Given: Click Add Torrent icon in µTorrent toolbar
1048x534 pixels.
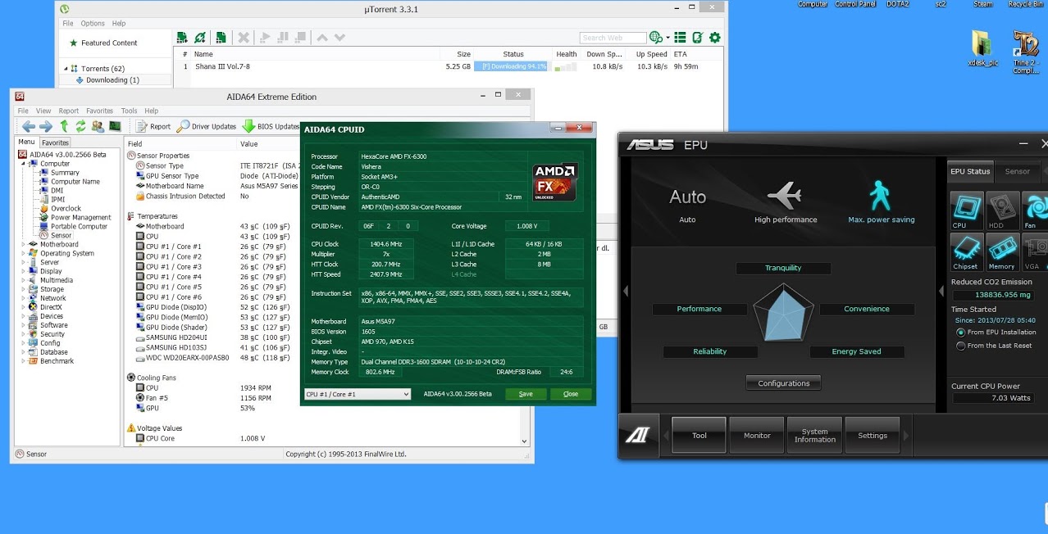Looking at the screenshot, I should click(x=180, y=38).
